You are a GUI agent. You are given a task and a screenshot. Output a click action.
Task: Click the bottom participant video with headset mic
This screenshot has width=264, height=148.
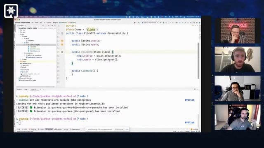point(238,117)
